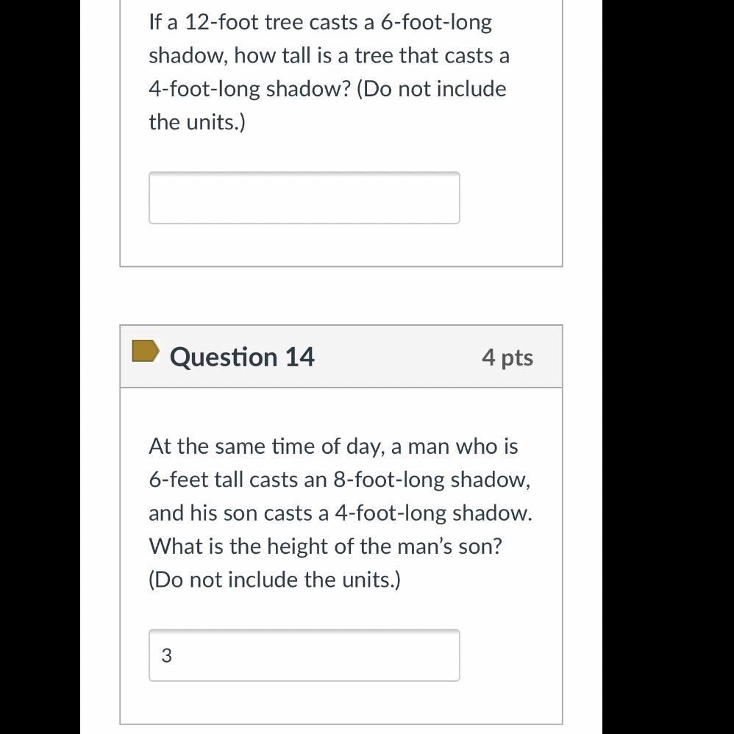Flag Question 14 for review
The image size is (734, 734).
[x=145, y=352]
